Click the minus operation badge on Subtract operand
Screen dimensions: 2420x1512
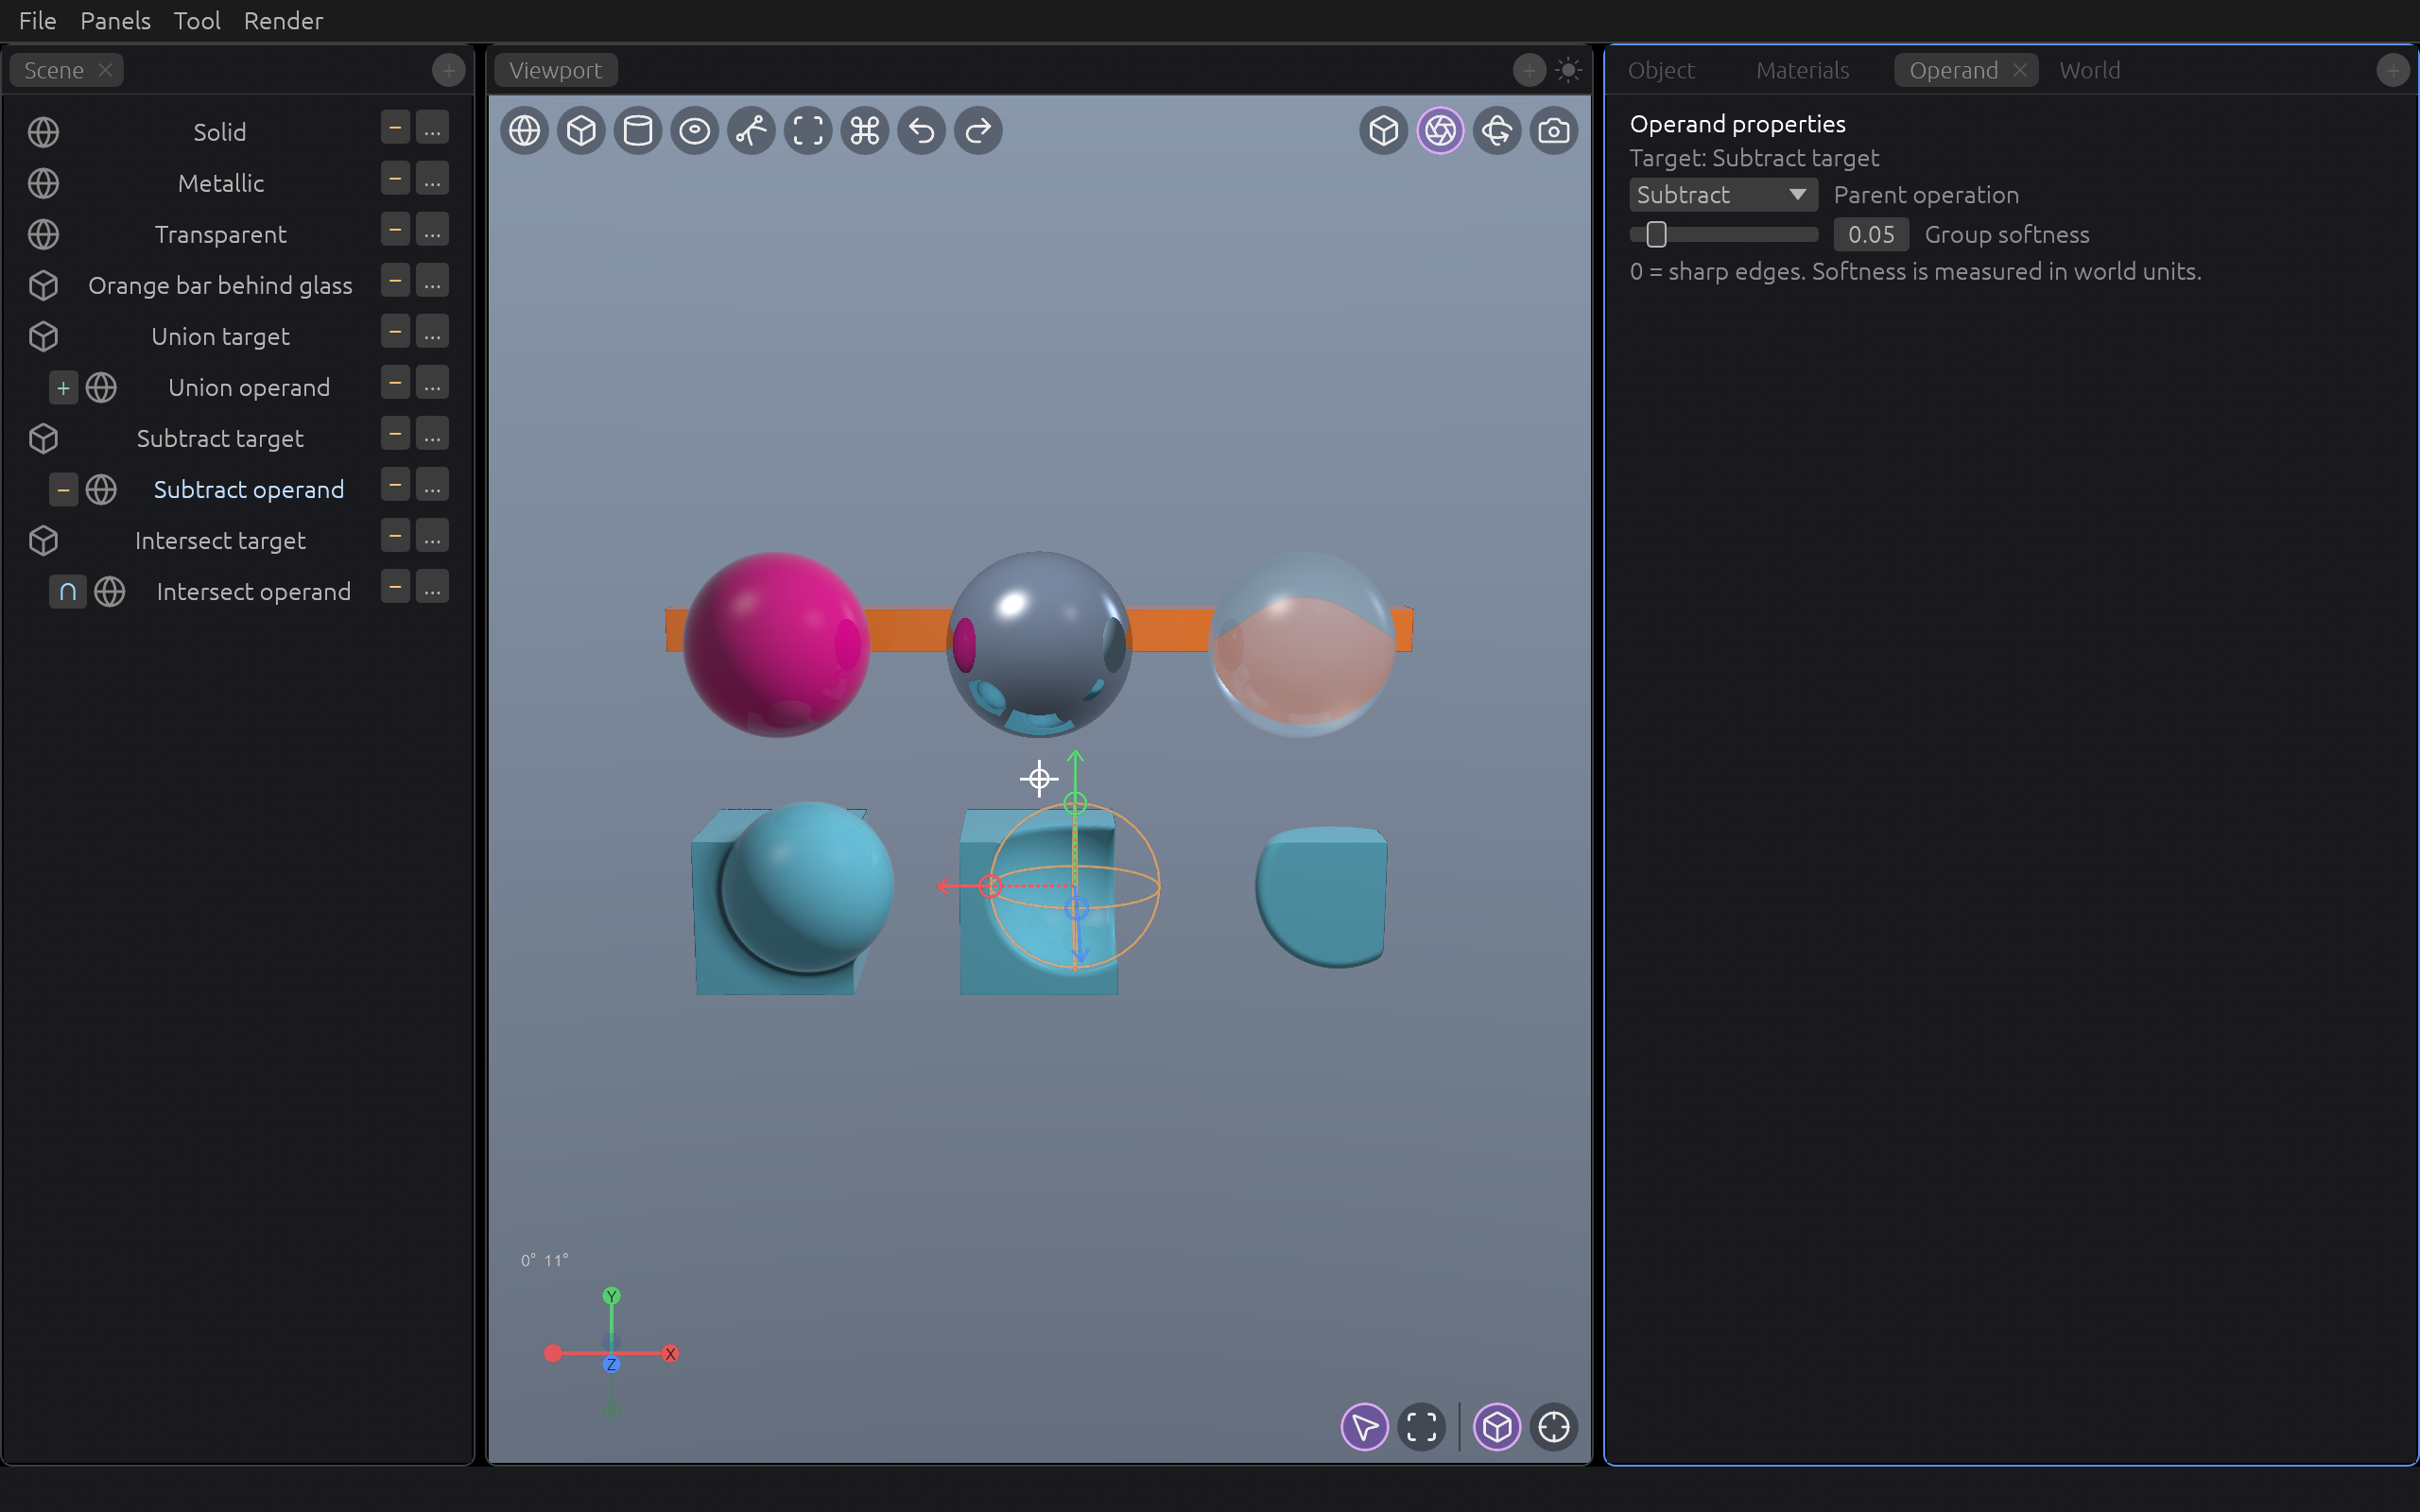[x=63, y=490]
